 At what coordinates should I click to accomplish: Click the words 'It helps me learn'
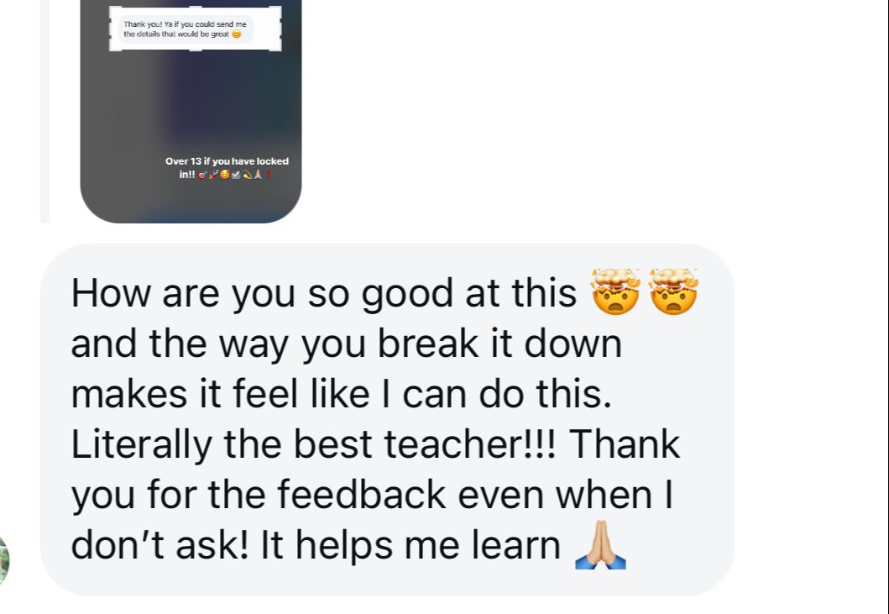pyautogui.click(x=411, y=545)
